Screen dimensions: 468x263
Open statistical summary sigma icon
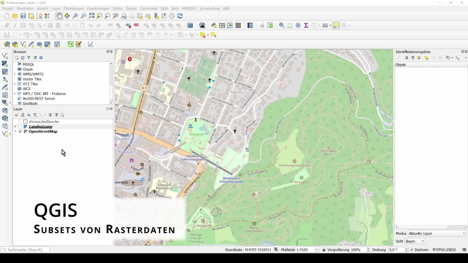[x=306, y=26]
